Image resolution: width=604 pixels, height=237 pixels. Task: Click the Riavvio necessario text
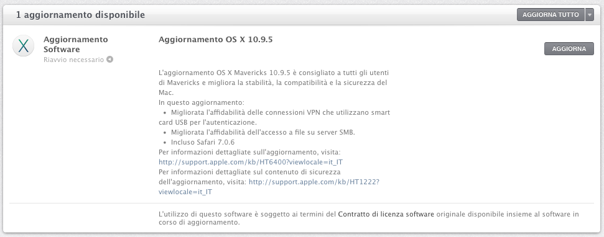[x=73, y=60]
